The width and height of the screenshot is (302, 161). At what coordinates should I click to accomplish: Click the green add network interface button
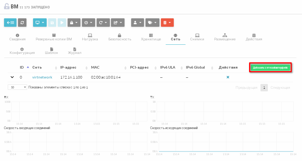tap(270, 67)
